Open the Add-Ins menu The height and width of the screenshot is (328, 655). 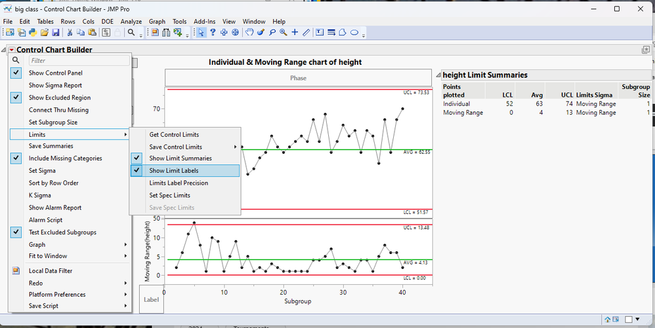[204, 21]
